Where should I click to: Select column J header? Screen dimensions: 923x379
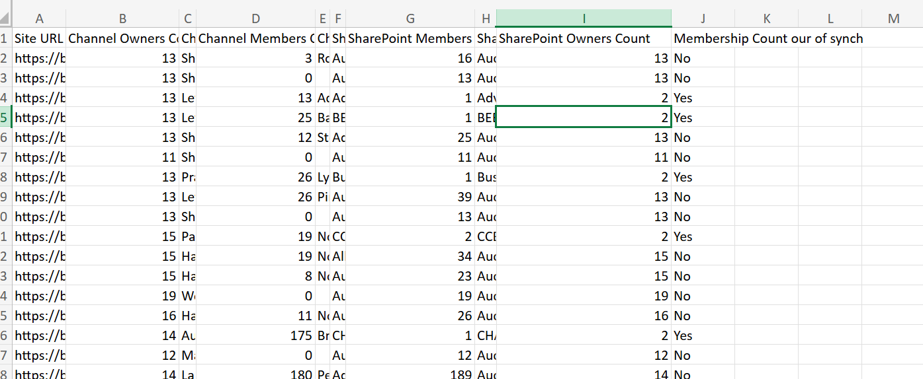pyautogui.click(x=703, y=18)
